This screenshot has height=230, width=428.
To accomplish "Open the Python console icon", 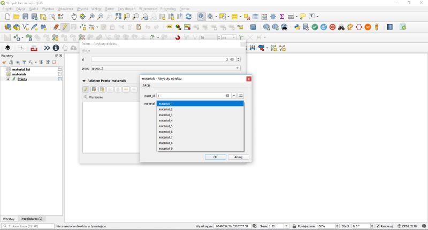I will [297, 27].
